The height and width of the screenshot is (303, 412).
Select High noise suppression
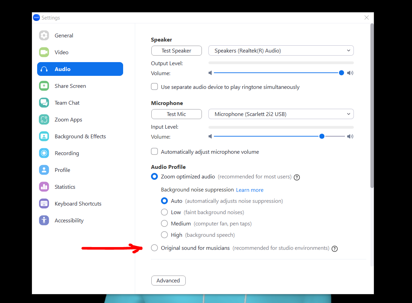pos(164,235)
